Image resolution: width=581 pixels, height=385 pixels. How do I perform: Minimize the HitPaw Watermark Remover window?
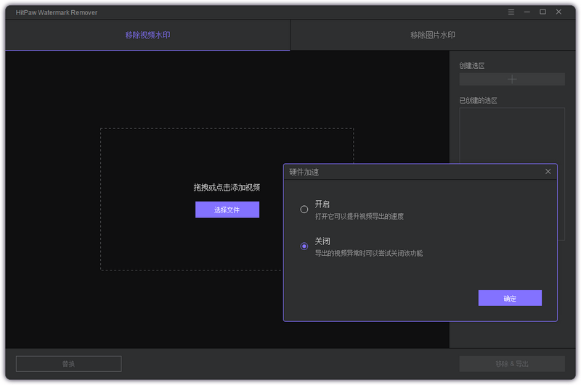[527, 12]
